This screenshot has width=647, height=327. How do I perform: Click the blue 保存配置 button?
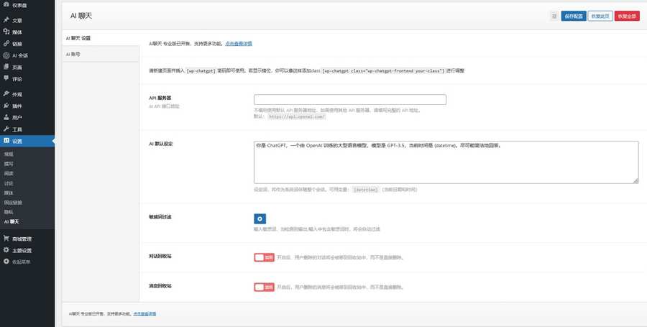[x=573, y=16]
